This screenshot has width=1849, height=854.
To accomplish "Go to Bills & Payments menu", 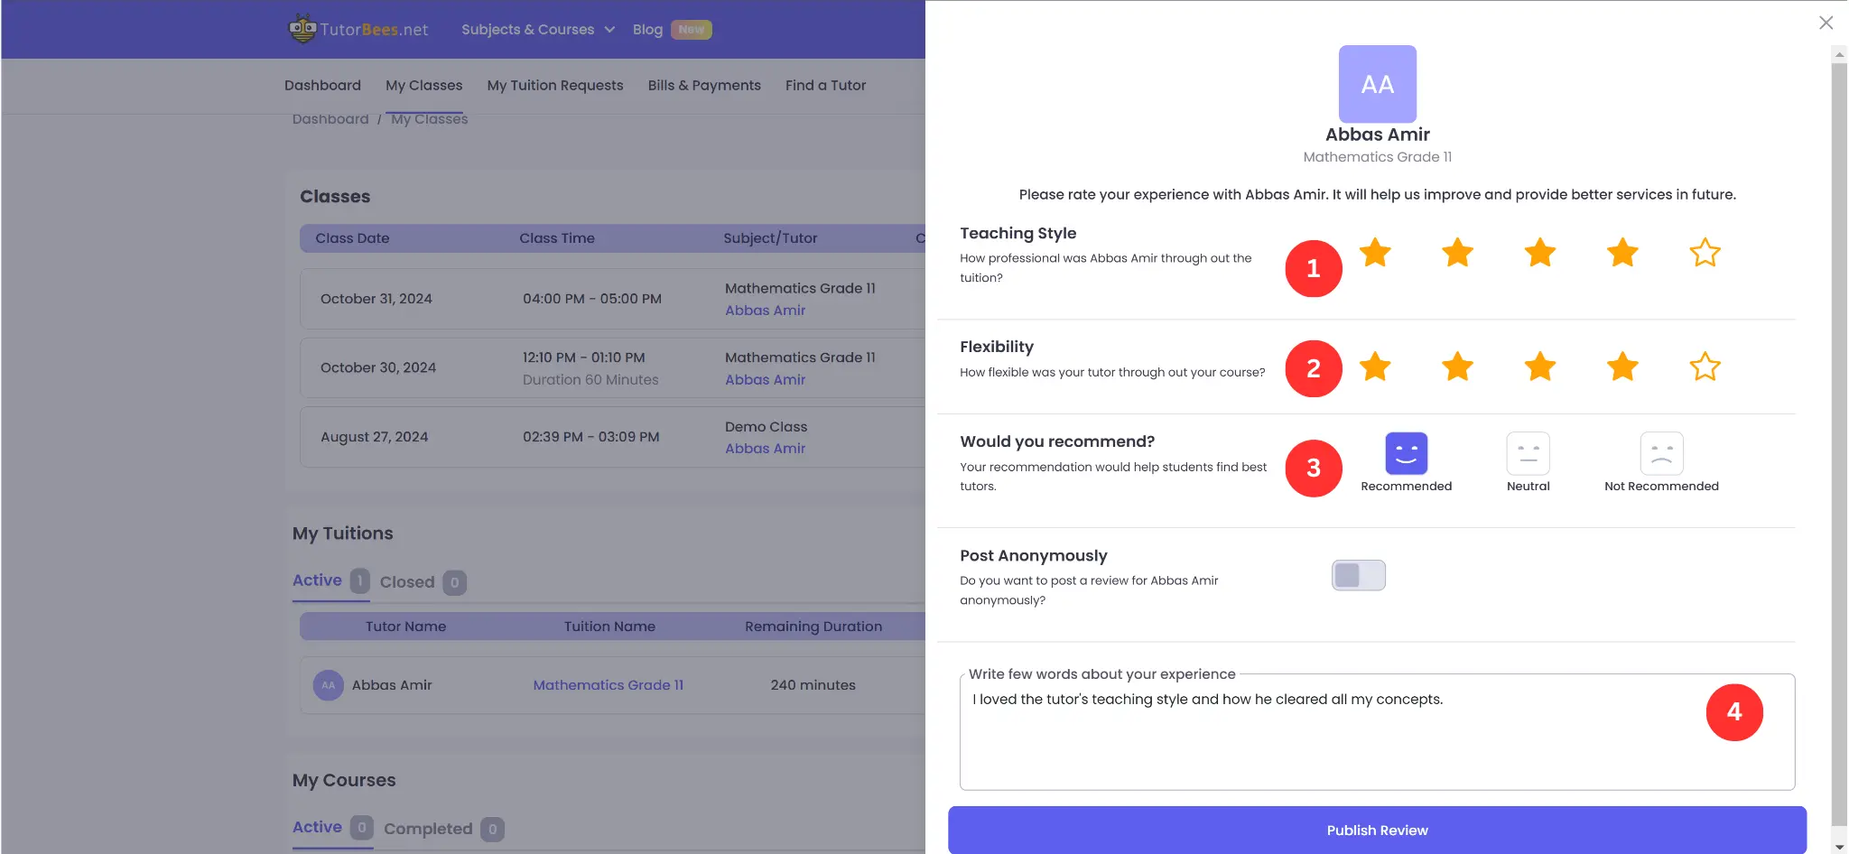I will [x=704, y=85].
